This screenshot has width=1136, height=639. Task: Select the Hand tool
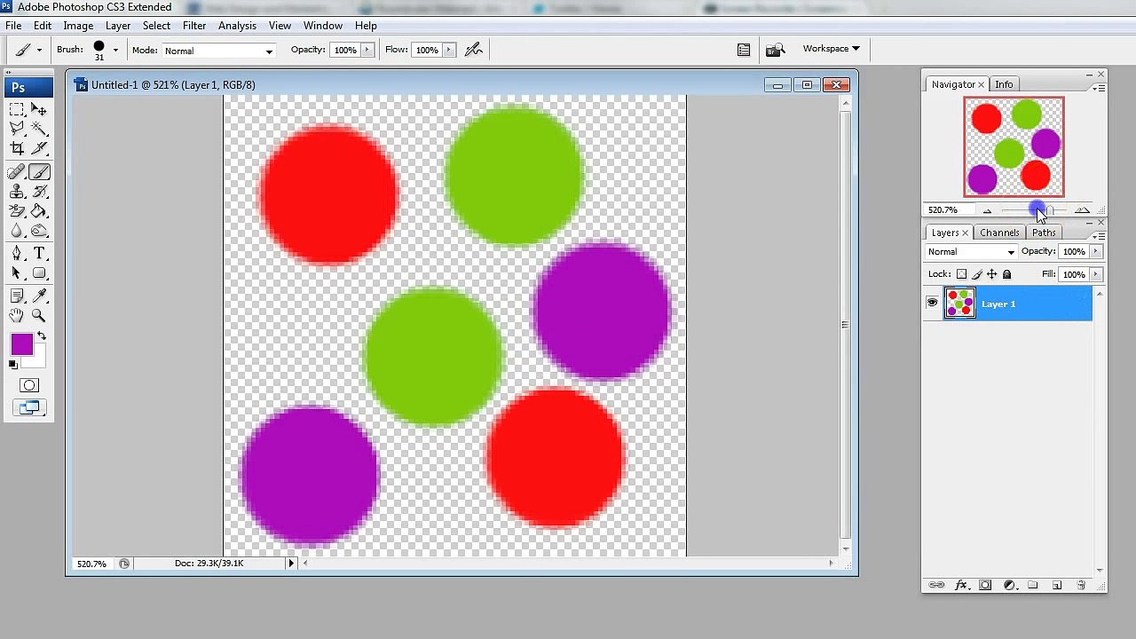[17, 315]
